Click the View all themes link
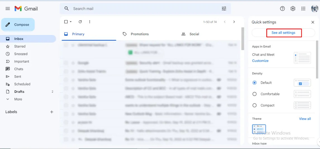The height and width of the screenshot is (149, 320). (x=305, y=119)
